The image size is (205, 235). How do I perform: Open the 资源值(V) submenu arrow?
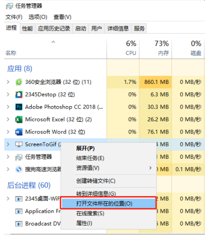click(151, 168)
